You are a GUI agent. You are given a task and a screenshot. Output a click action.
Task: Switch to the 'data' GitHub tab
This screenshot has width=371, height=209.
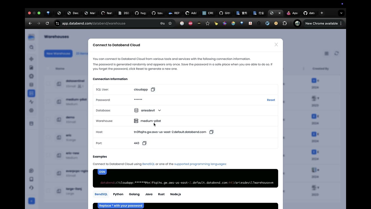(x=309, y=13)
